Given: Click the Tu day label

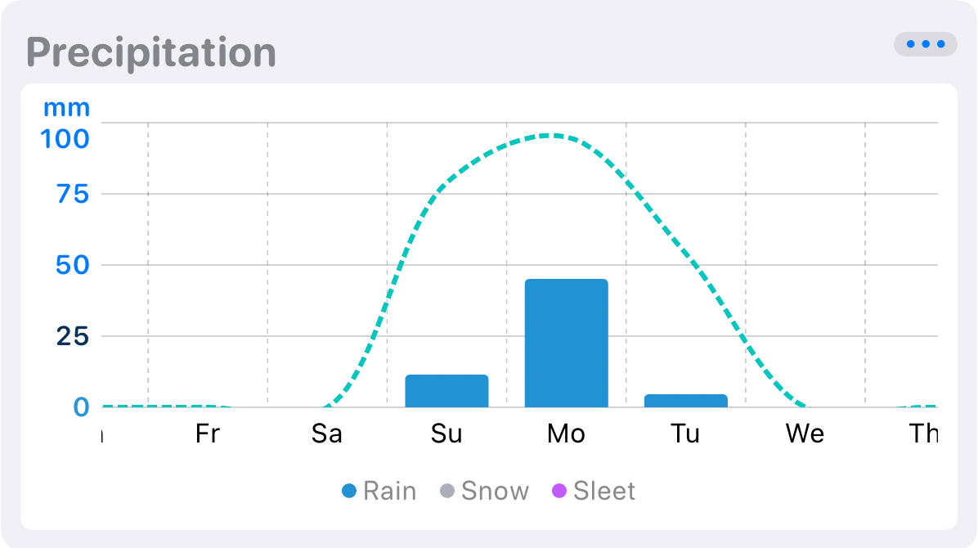Looking at the screenshot, I should [685, 434].
